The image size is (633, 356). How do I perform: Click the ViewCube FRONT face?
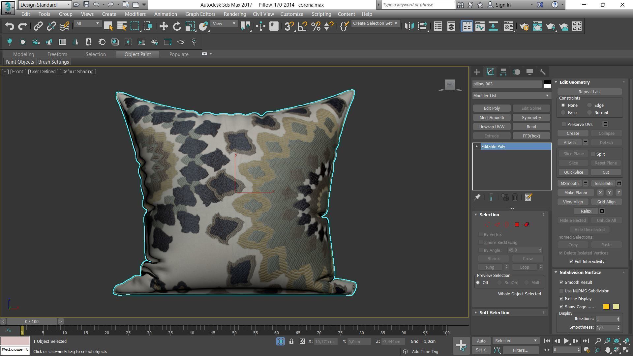tap(450, 84)
